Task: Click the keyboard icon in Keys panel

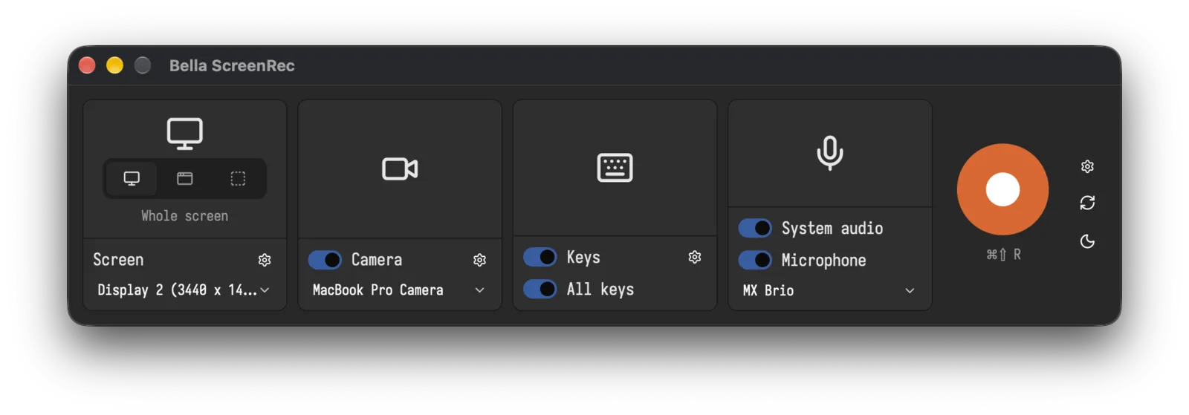Action: 615,168
